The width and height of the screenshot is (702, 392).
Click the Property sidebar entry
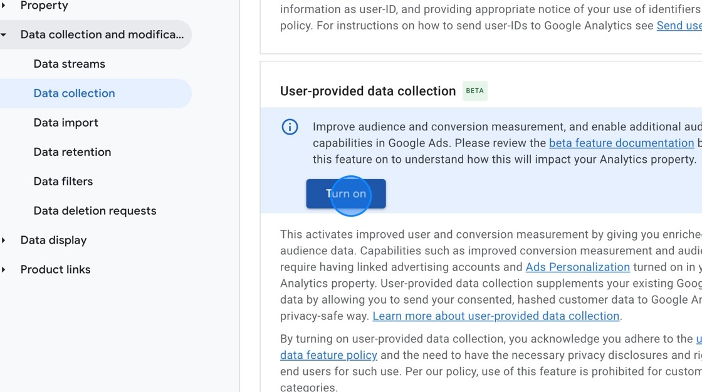[45, 6]
